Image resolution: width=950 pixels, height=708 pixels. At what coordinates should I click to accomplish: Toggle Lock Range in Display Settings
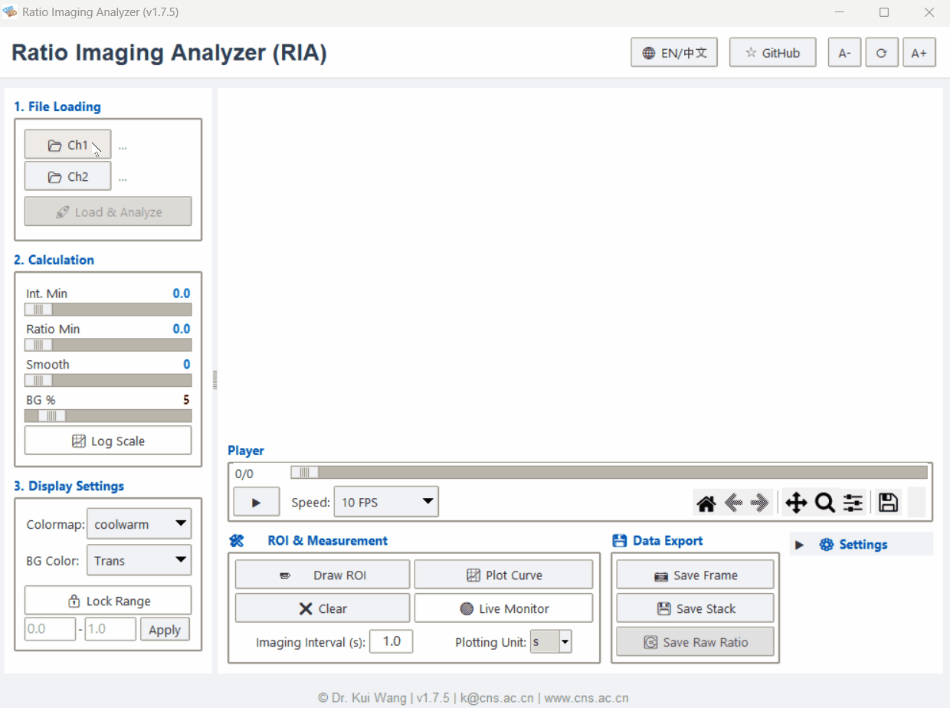[107, 600]
